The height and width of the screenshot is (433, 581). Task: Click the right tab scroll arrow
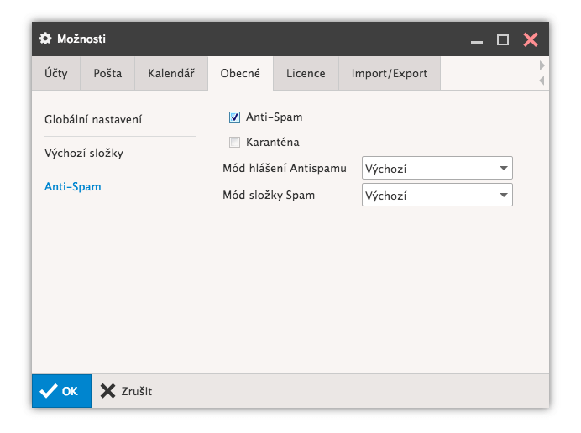[542, 65]
